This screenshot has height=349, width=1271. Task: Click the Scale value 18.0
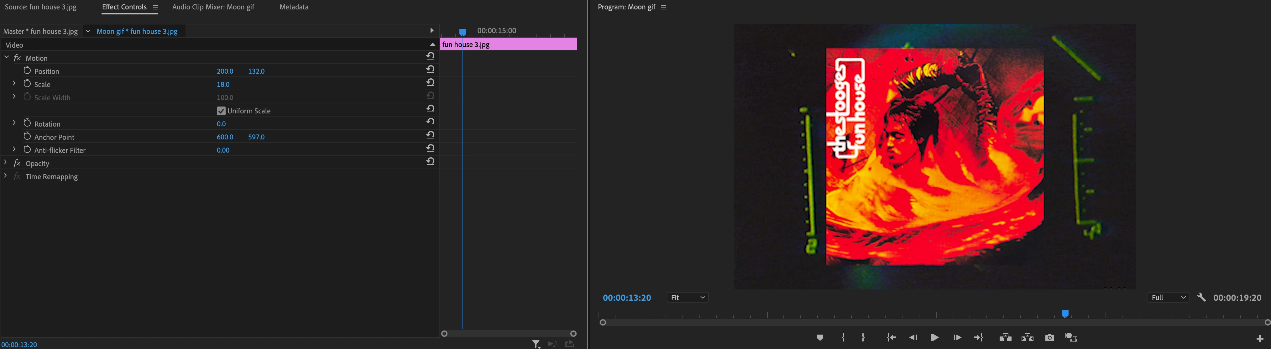[x=223, y=84]
